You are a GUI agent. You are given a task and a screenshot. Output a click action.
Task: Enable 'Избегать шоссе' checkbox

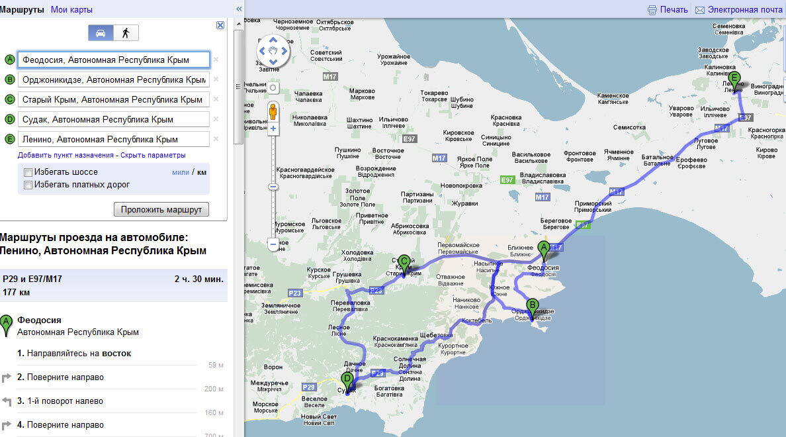point(28,173)
